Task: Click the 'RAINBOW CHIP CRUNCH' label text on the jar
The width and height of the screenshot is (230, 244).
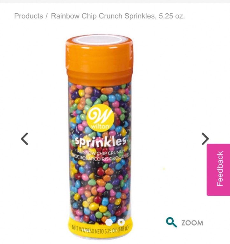Action: click(x=101, y=153)
